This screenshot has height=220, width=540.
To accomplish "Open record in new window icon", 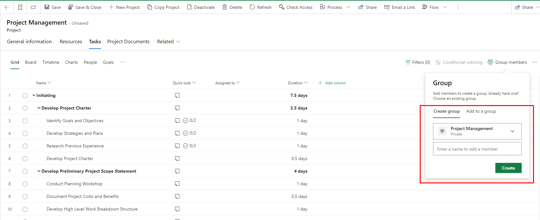I will tap(34, 7).
